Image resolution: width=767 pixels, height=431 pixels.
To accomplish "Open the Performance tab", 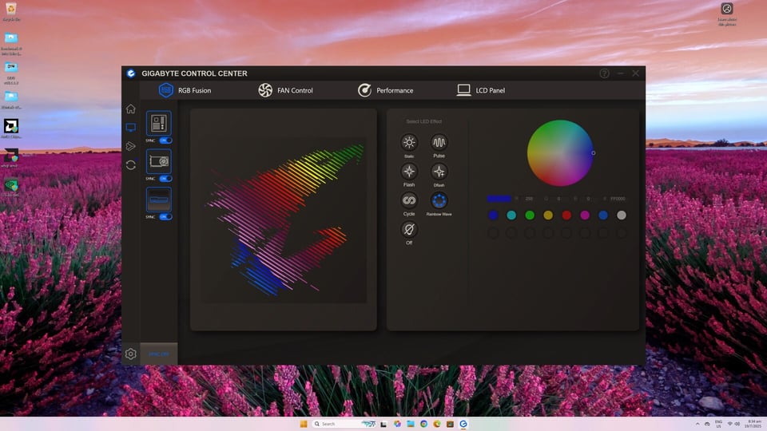I will pos(385,90).
